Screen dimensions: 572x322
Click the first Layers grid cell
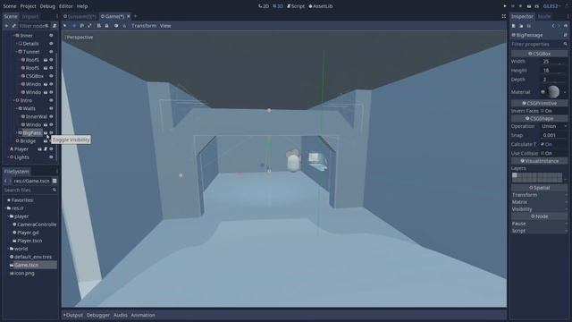click(515, 175)
